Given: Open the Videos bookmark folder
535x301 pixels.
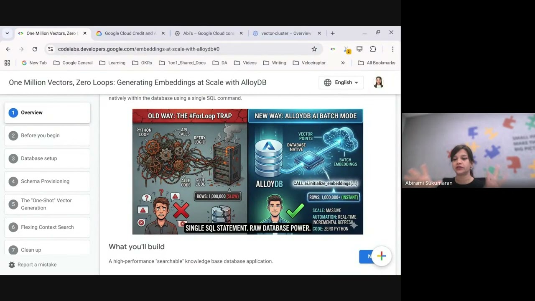Looking at the screenshot, I should pyautogui.click(x=245, y=63).
